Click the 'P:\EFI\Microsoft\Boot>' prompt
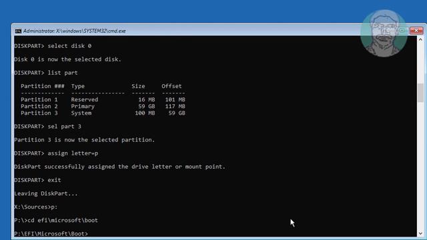Image resolution: width=427 pixels, height=240 pixels. [x=51, y=234]
